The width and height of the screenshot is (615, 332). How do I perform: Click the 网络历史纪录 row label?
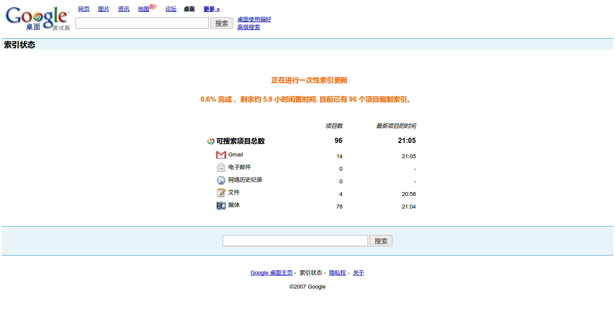coord(245,180)
